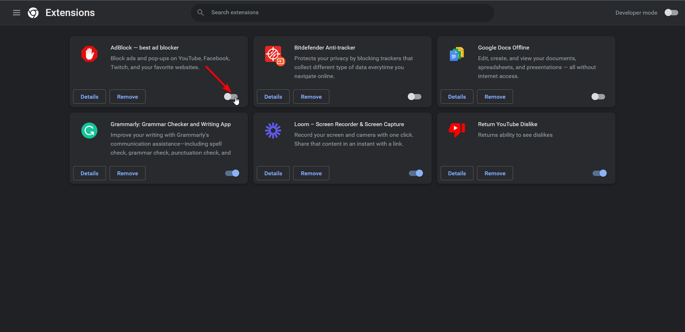Click the Loom extension icon

(273, 131)
